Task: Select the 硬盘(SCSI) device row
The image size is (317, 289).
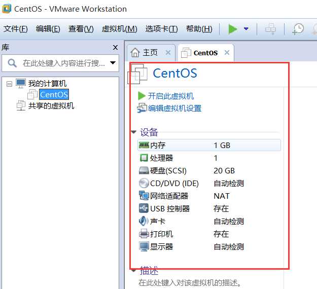Action: tap(209, 170)
